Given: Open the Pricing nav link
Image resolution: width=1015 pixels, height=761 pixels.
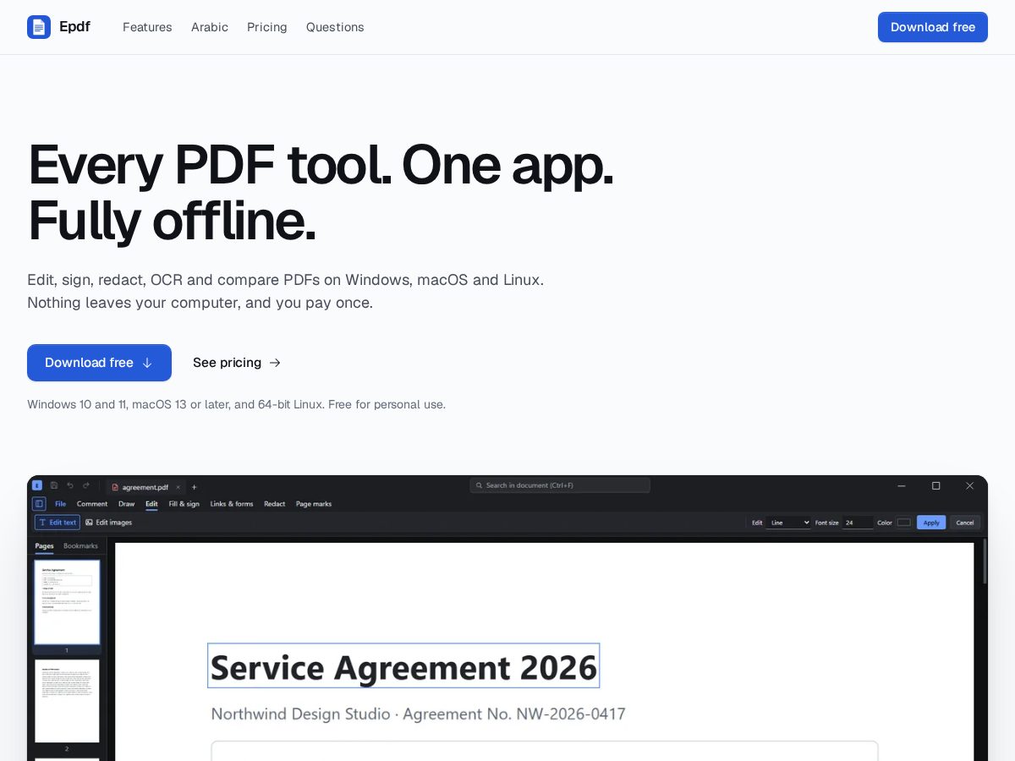Looking at the screenshot, I should coord(267,27).
